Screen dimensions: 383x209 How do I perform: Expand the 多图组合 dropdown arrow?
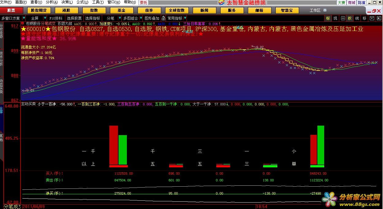tap(141, 18)
